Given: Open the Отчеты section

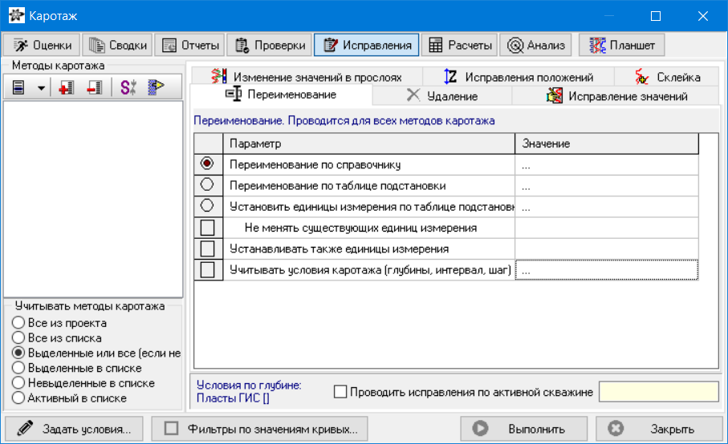Looking at the screenshot, I should (190, 45).
